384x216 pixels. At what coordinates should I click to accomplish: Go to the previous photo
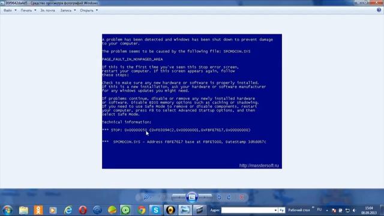[x=179, y=197]
